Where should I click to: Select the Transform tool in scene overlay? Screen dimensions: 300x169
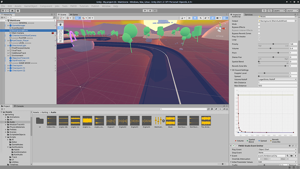point(60,41)
